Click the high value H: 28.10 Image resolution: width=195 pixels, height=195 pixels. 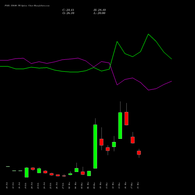click(100, 10)
